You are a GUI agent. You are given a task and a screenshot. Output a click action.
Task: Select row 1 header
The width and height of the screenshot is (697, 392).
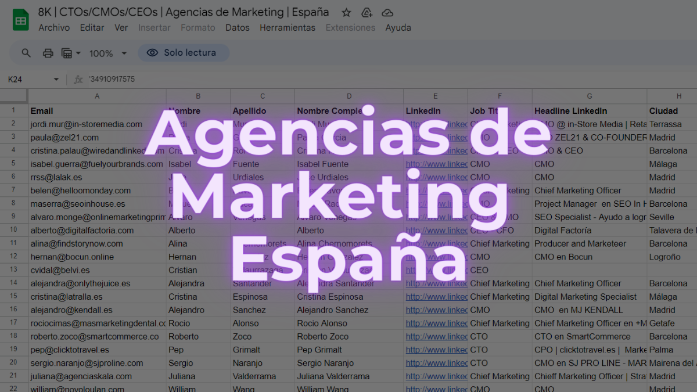[14, 110]
